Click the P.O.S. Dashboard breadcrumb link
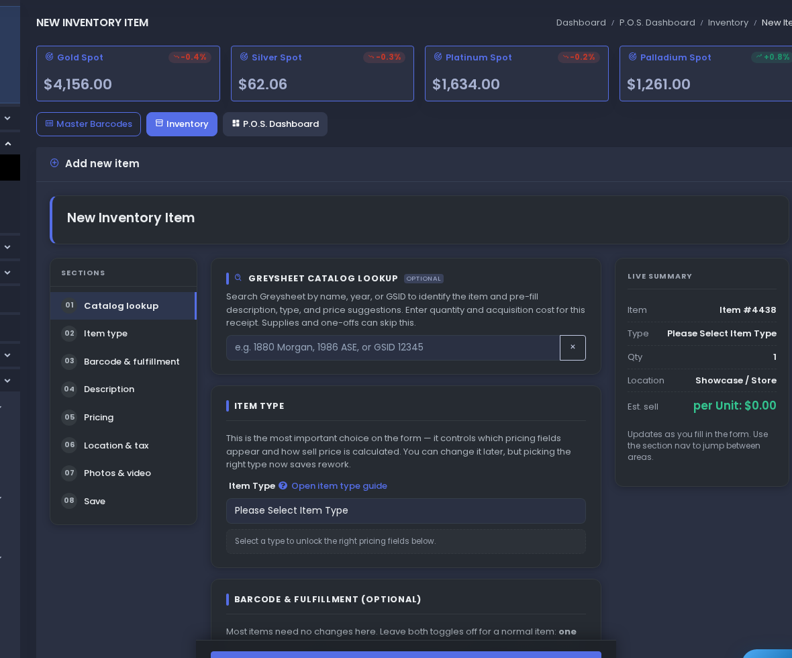This screenshot has width=792, height=658. click(657, 23)
